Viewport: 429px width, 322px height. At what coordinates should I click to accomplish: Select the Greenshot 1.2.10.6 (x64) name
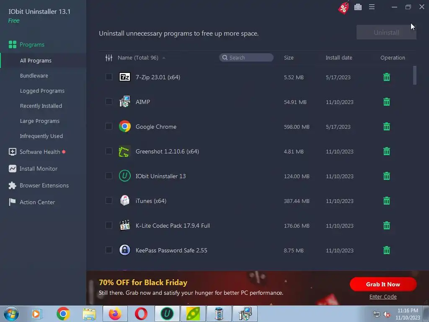(x=167, y=151)
